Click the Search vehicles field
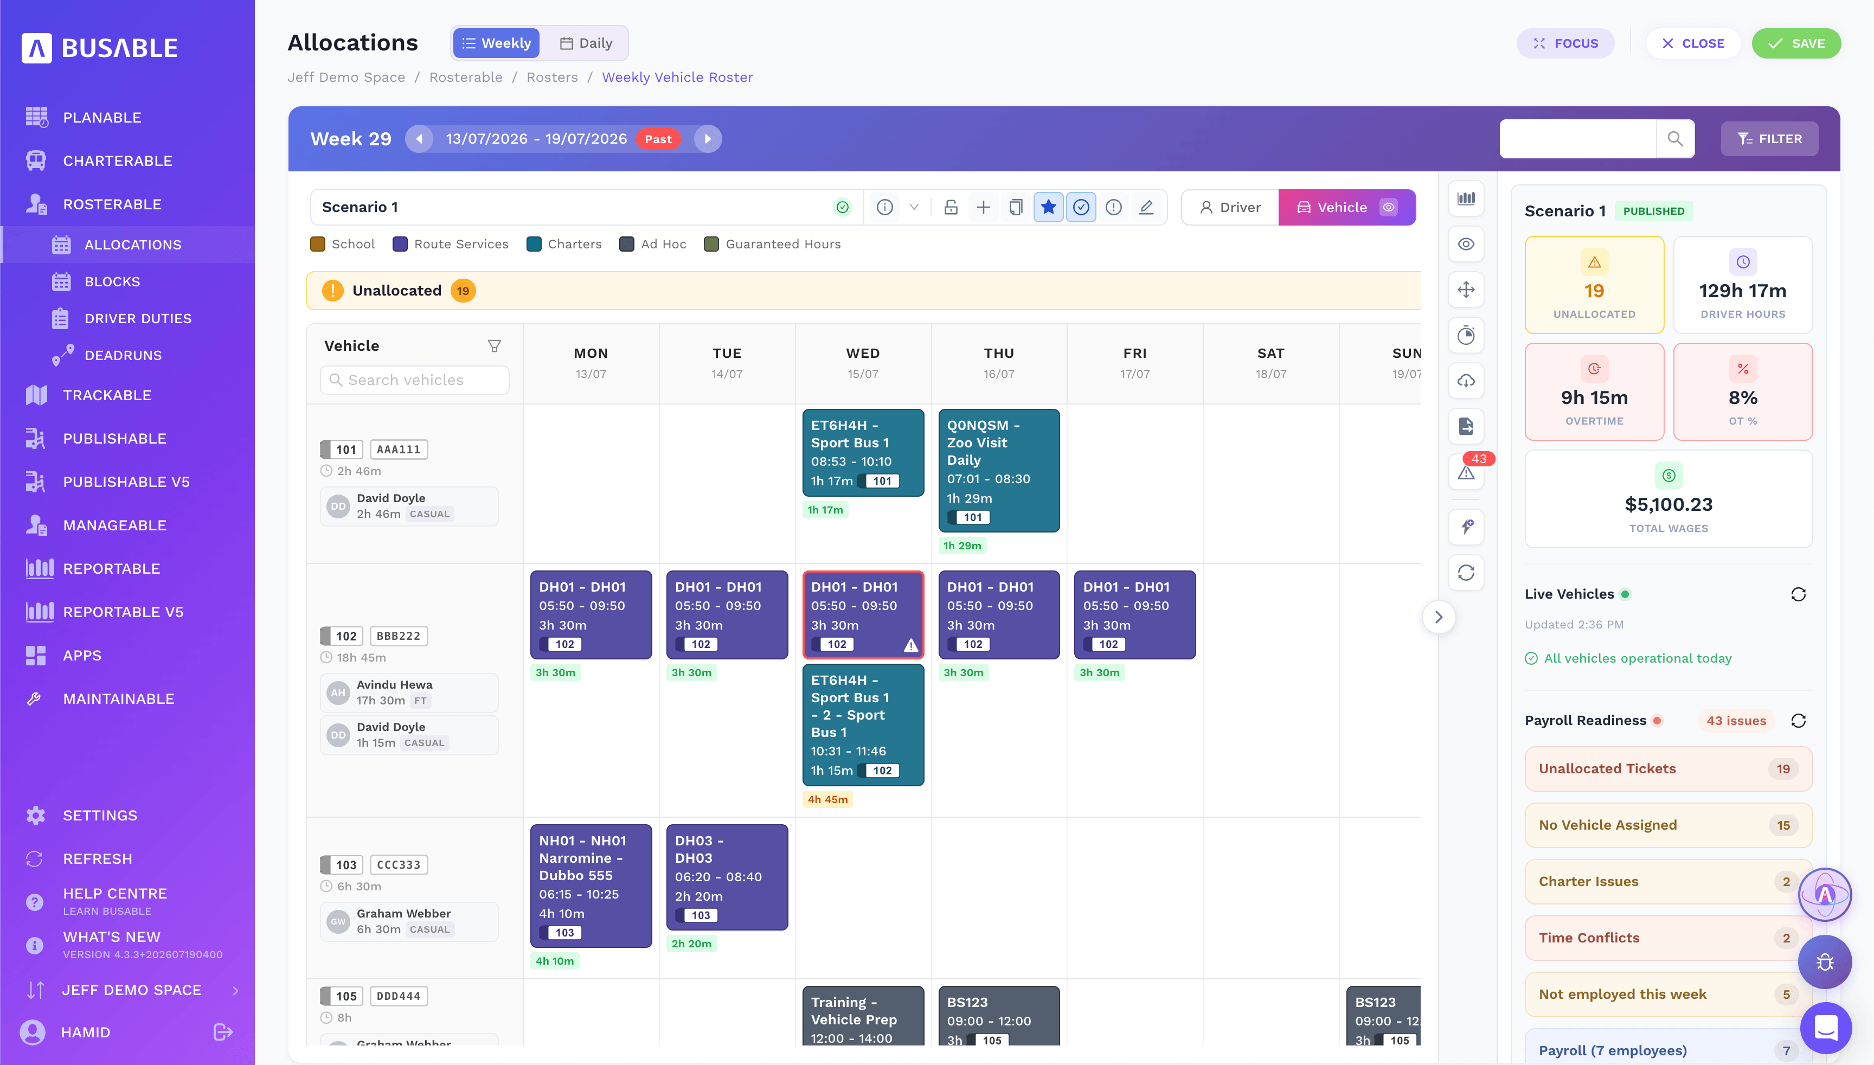The height and width of the screenshot is (1065, 1874). [x=415, y=380]
